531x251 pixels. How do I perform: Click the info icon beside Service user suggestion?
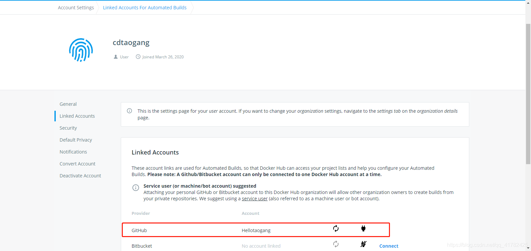(136, 188)
